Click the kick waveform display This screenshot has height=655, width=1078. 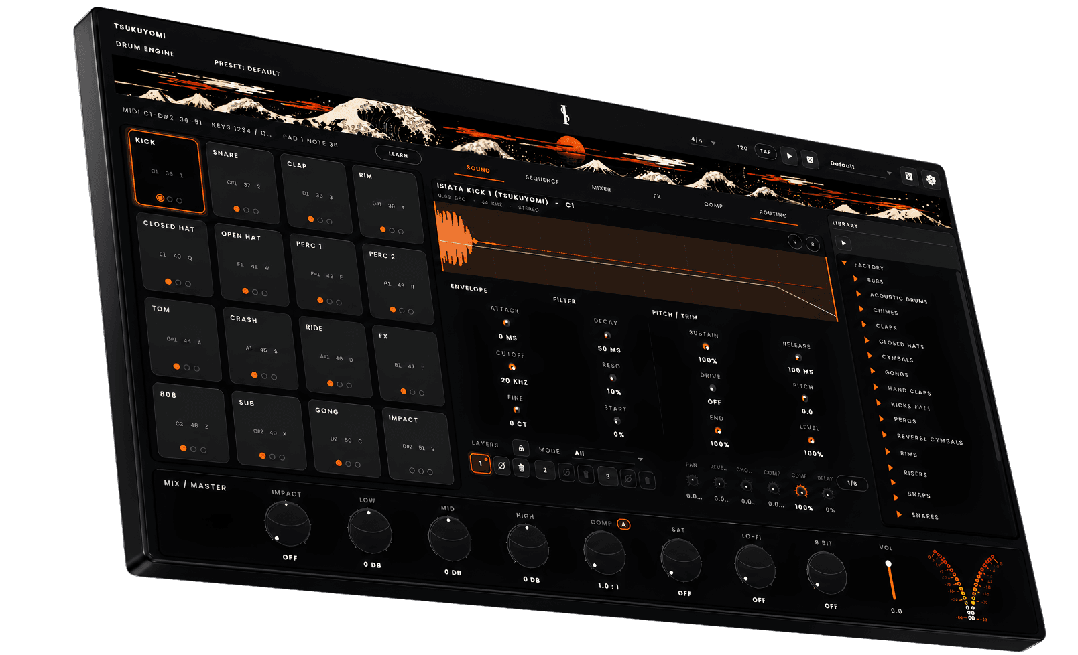click(x=636, y=261)
